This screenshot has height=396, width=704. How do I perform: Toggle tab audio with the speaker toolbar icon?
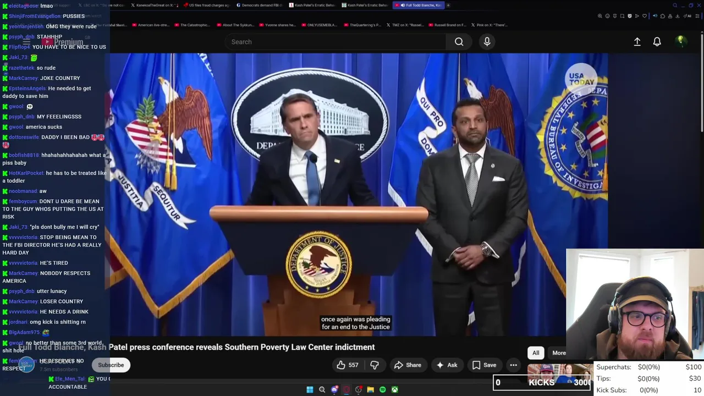(655, 16)
